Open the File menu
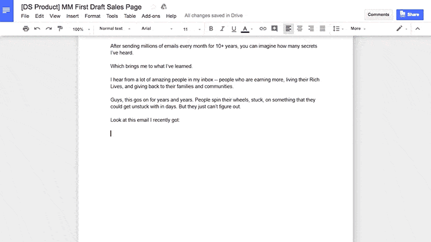Image resolution: width=431 pixels, height=242 pixels. tap(25, 16)
